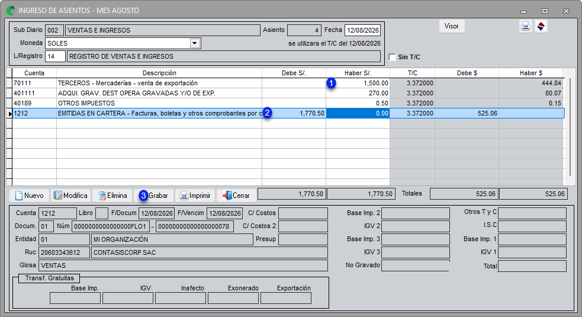Click the Imprimir printer icon
Viewport: 582px width, 317px height.
tap(184, 196)
